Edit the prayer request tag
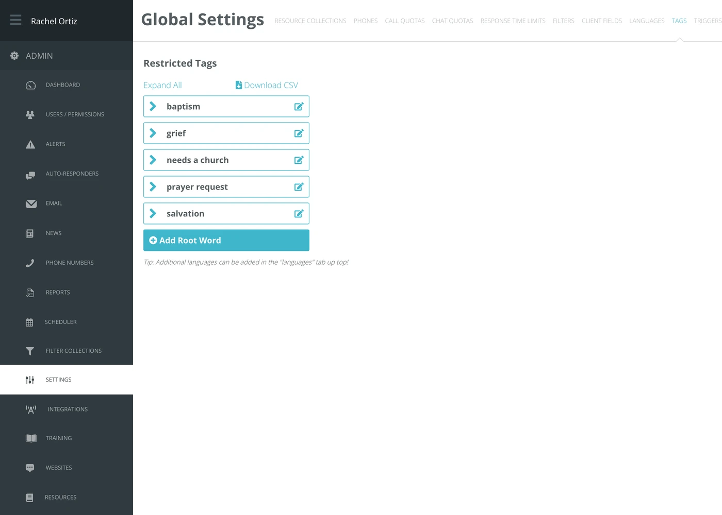The height and width of the screenshot is (515, 722). pyautogui.click(x=299, y=186)
